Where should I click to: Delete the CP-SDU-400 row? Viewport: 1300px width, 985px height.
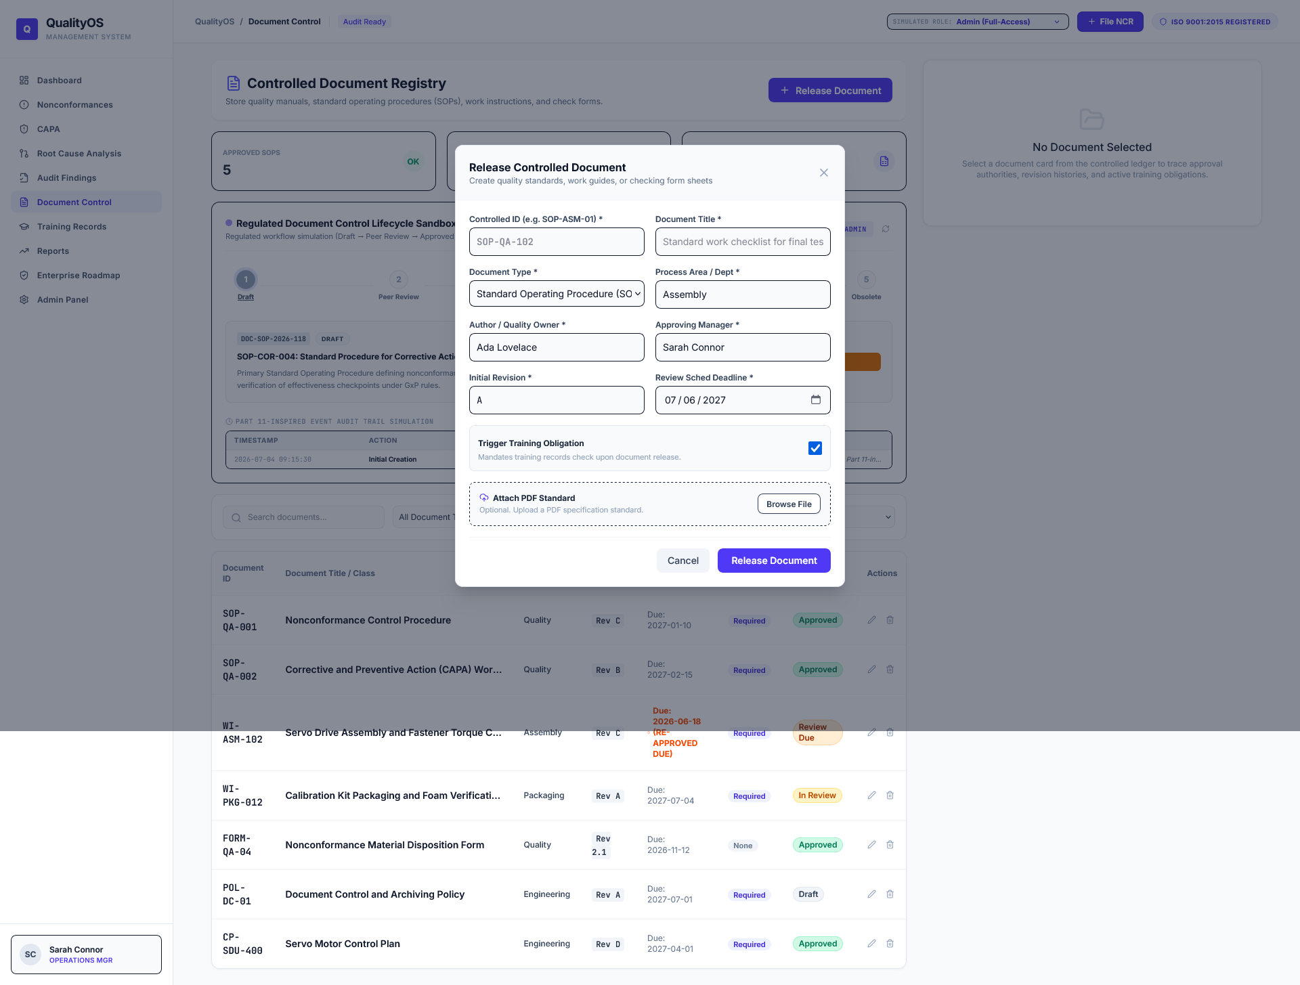tap(890, 944)
